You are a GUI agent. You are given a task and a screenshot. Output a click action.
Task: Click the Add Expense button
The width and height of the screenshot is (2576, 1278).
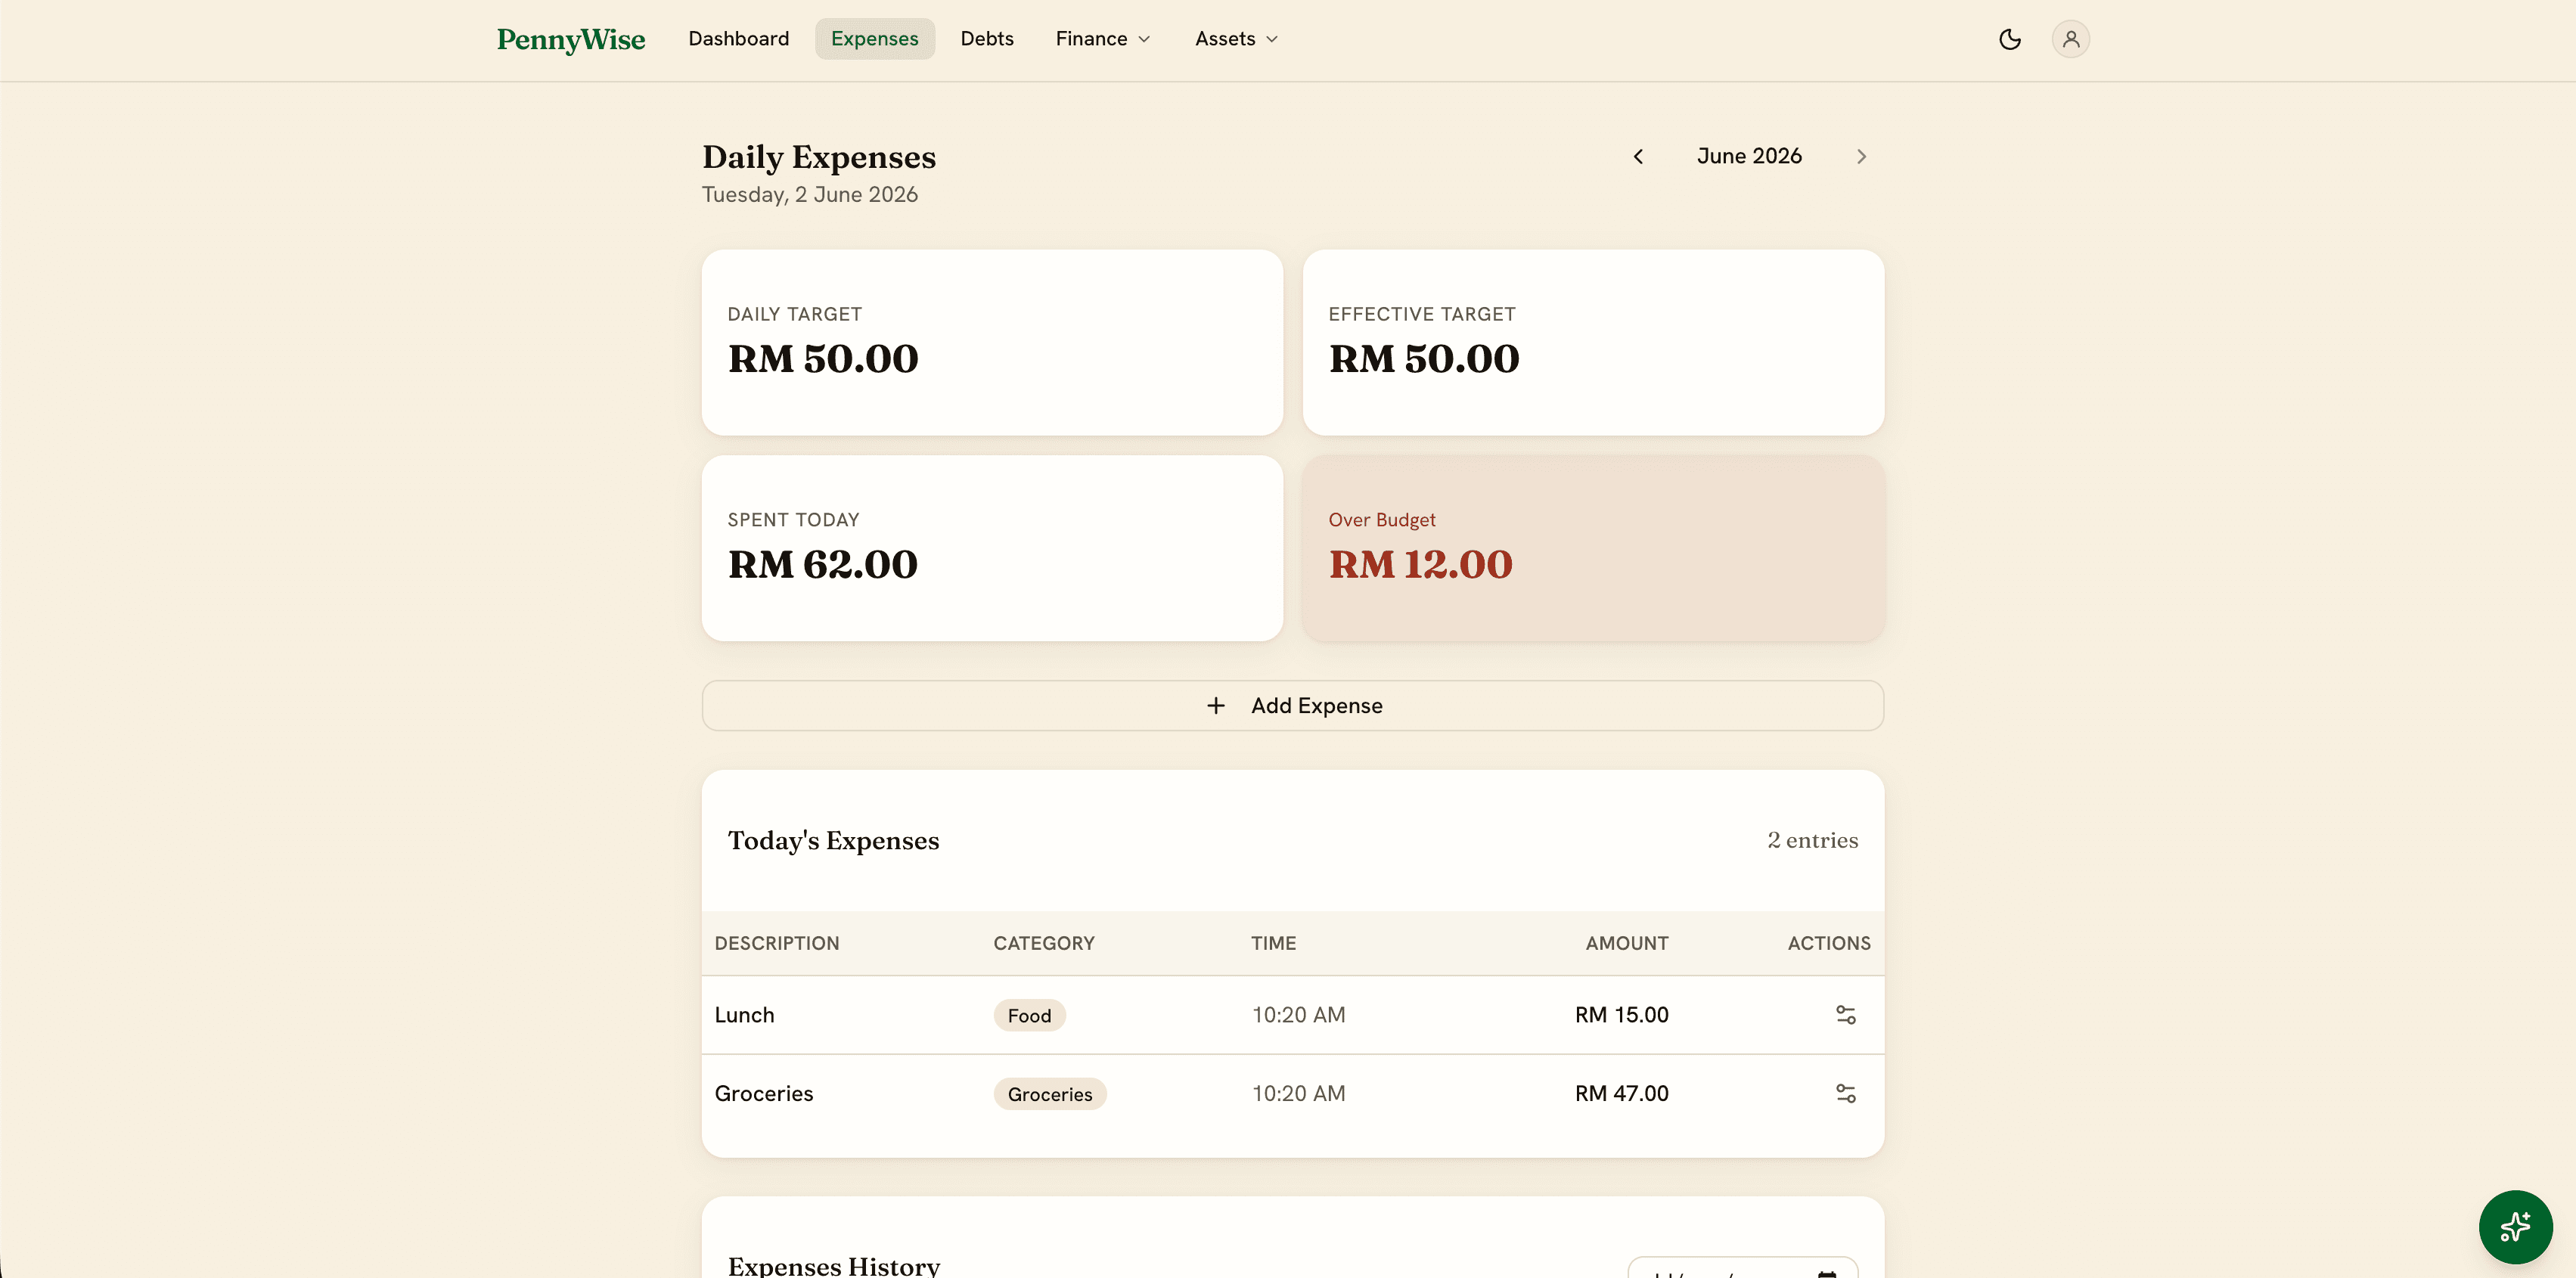(1292, 705)
